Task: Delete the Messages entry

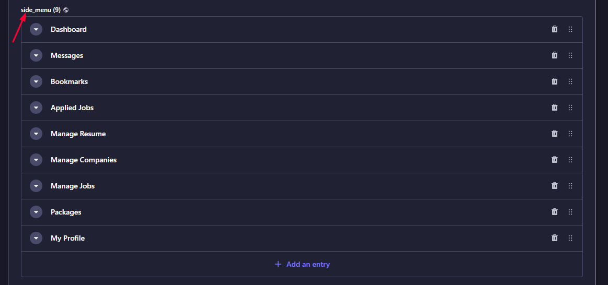Action: pos(555,55)
